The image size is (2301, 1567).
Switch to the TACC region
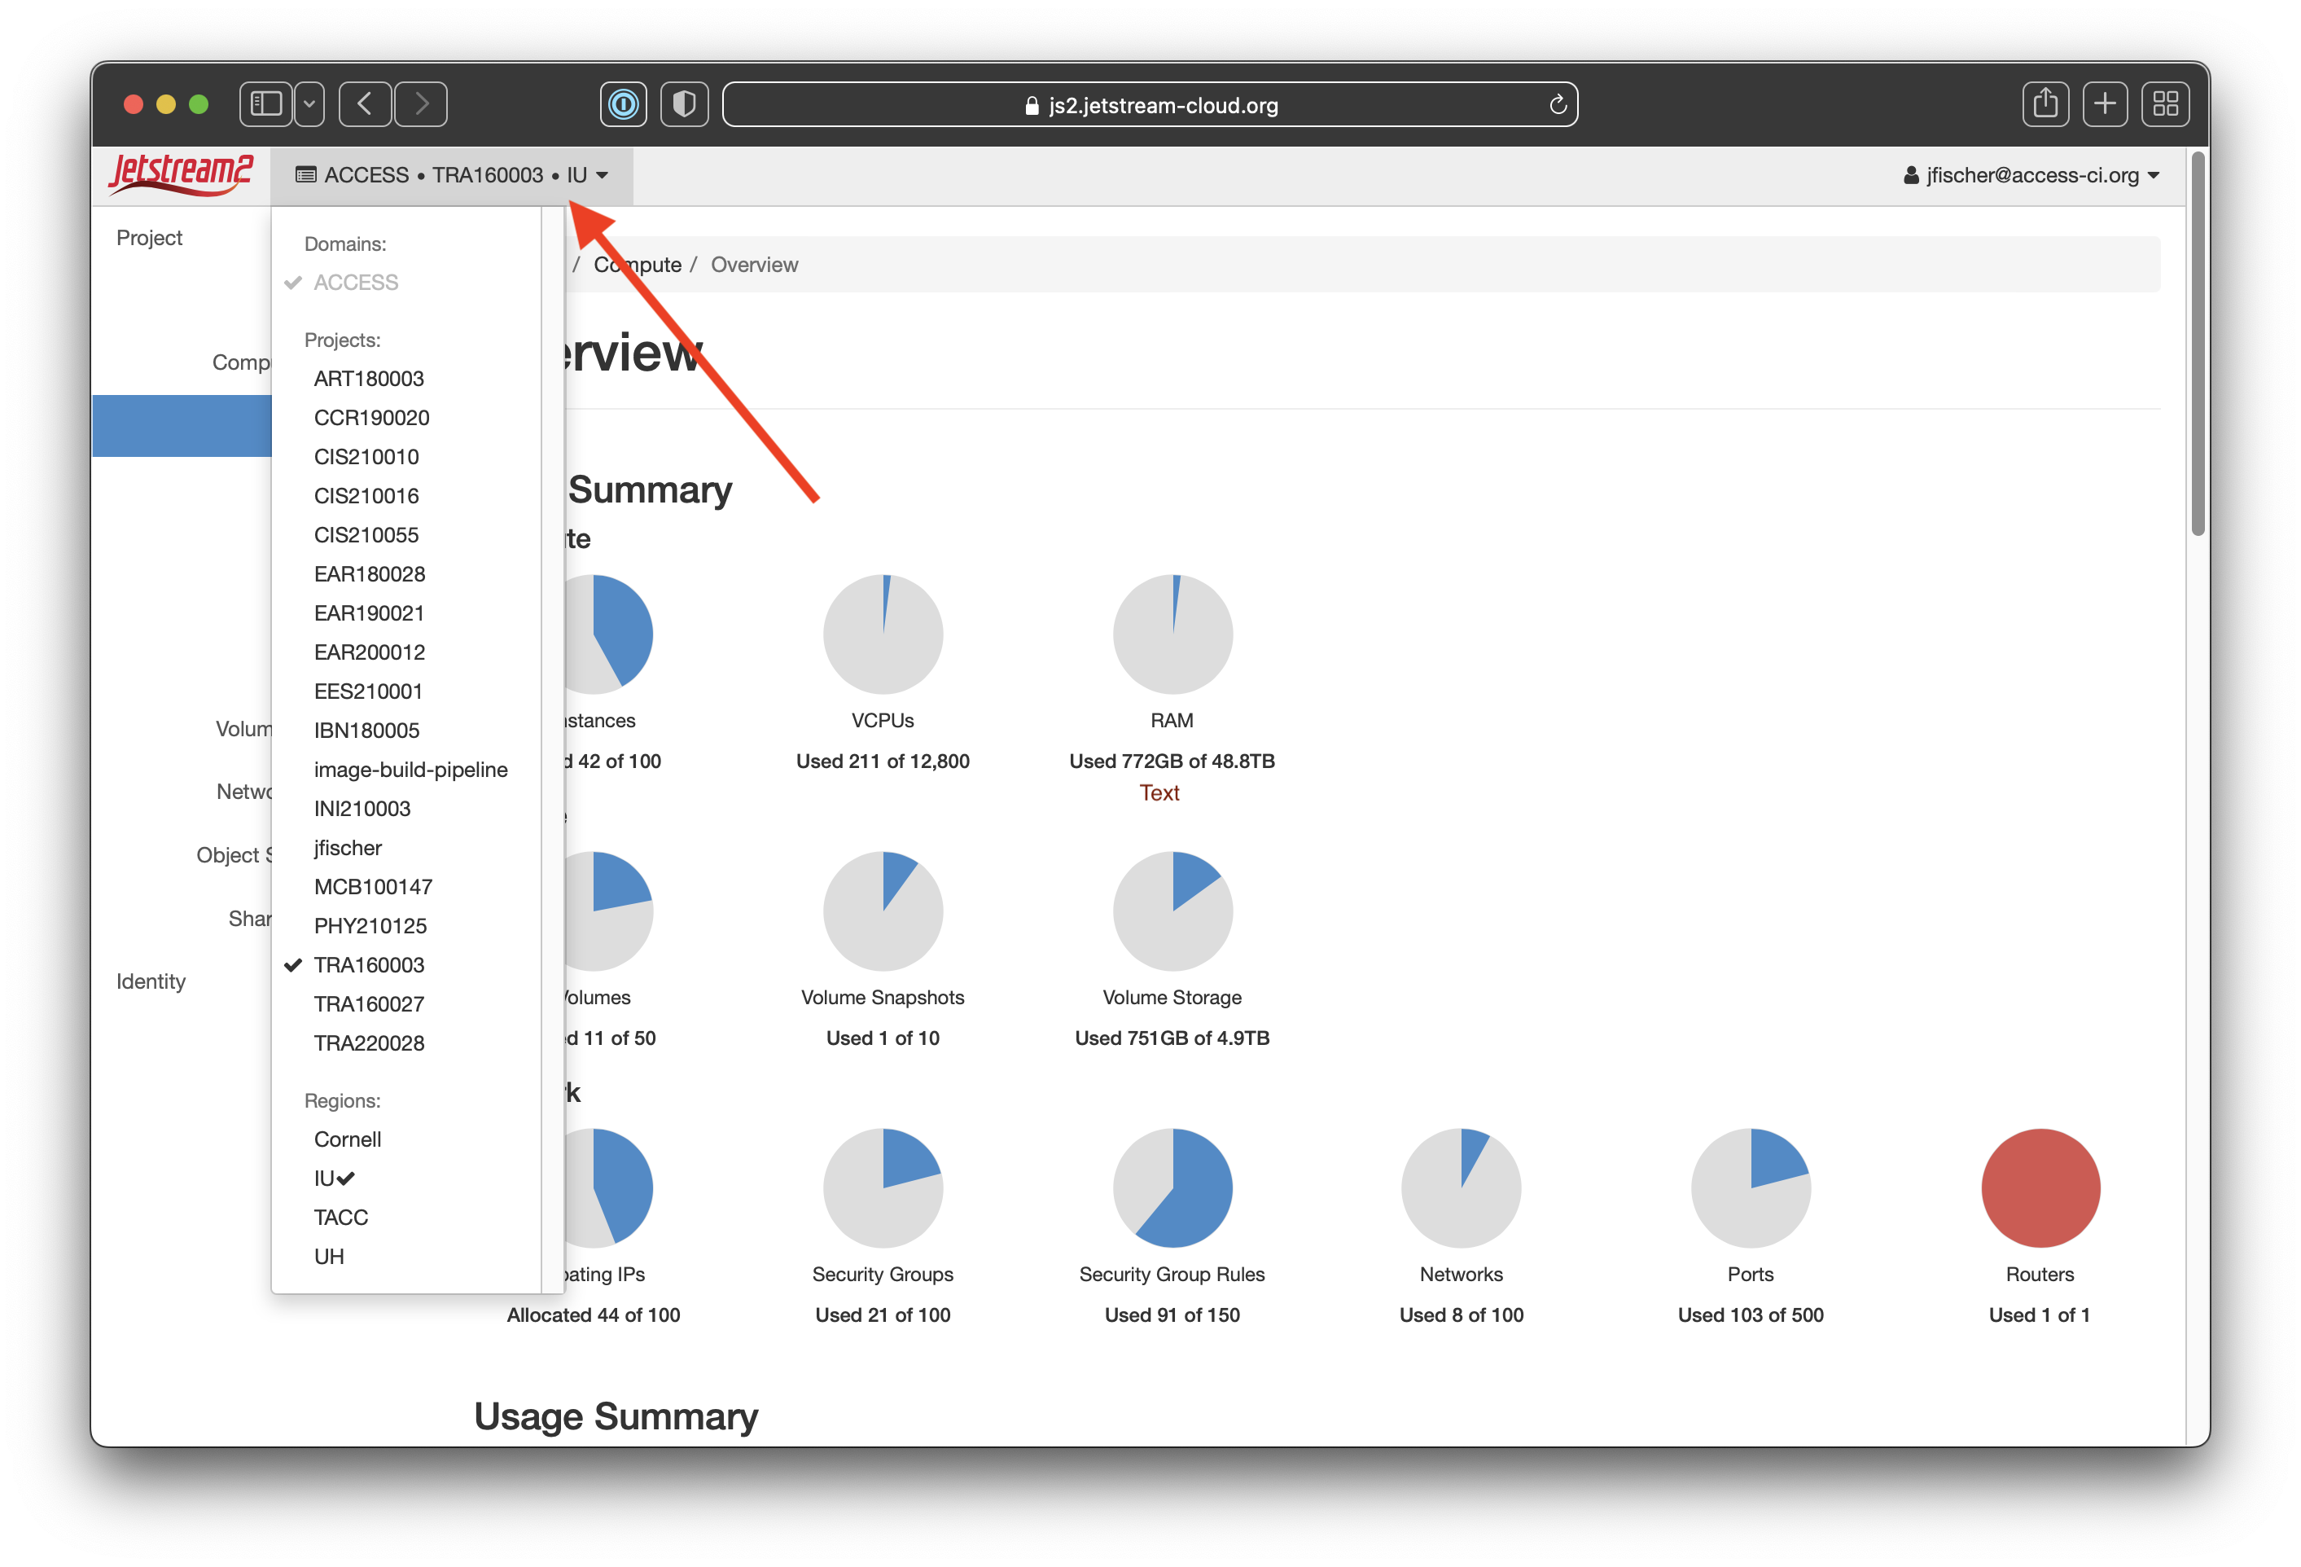point(340,1218)
